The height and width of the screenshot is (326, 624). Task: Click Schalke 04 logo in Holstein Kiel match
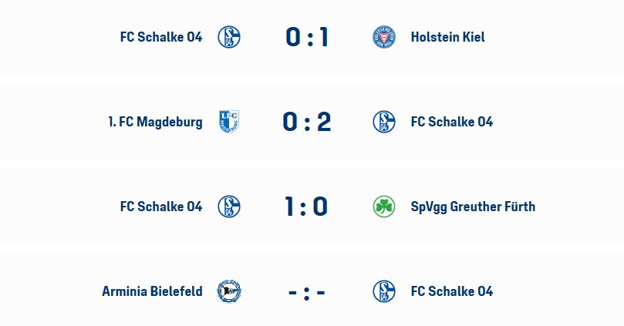pos(229,37)
